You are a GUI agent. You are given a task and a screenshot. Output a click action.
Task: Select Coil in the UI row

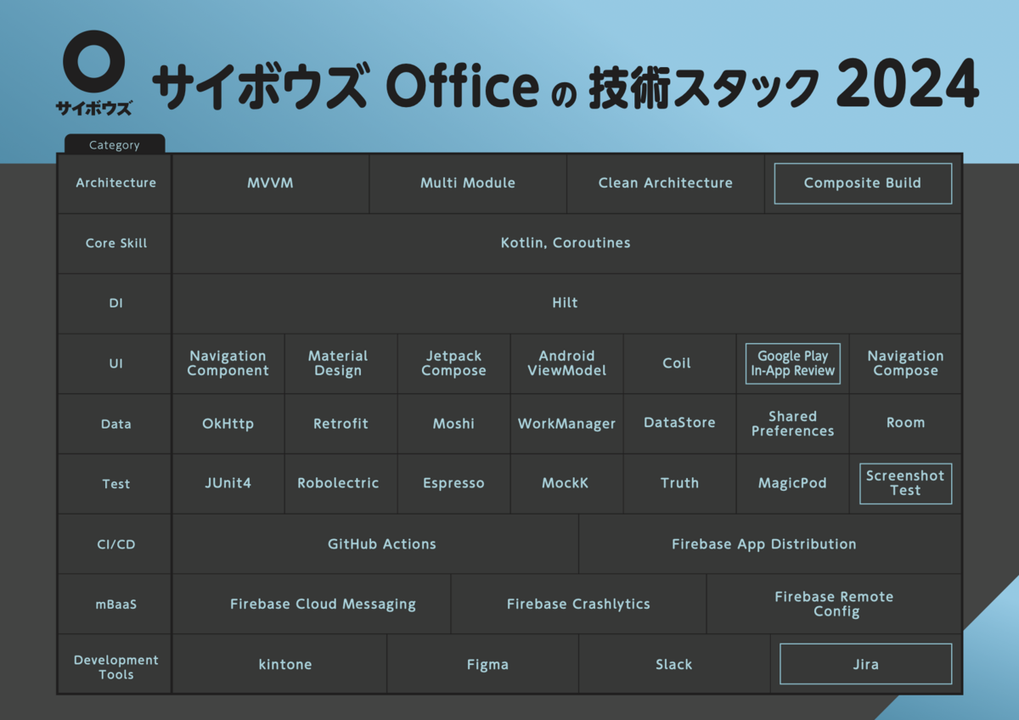(x=679, y=363)
